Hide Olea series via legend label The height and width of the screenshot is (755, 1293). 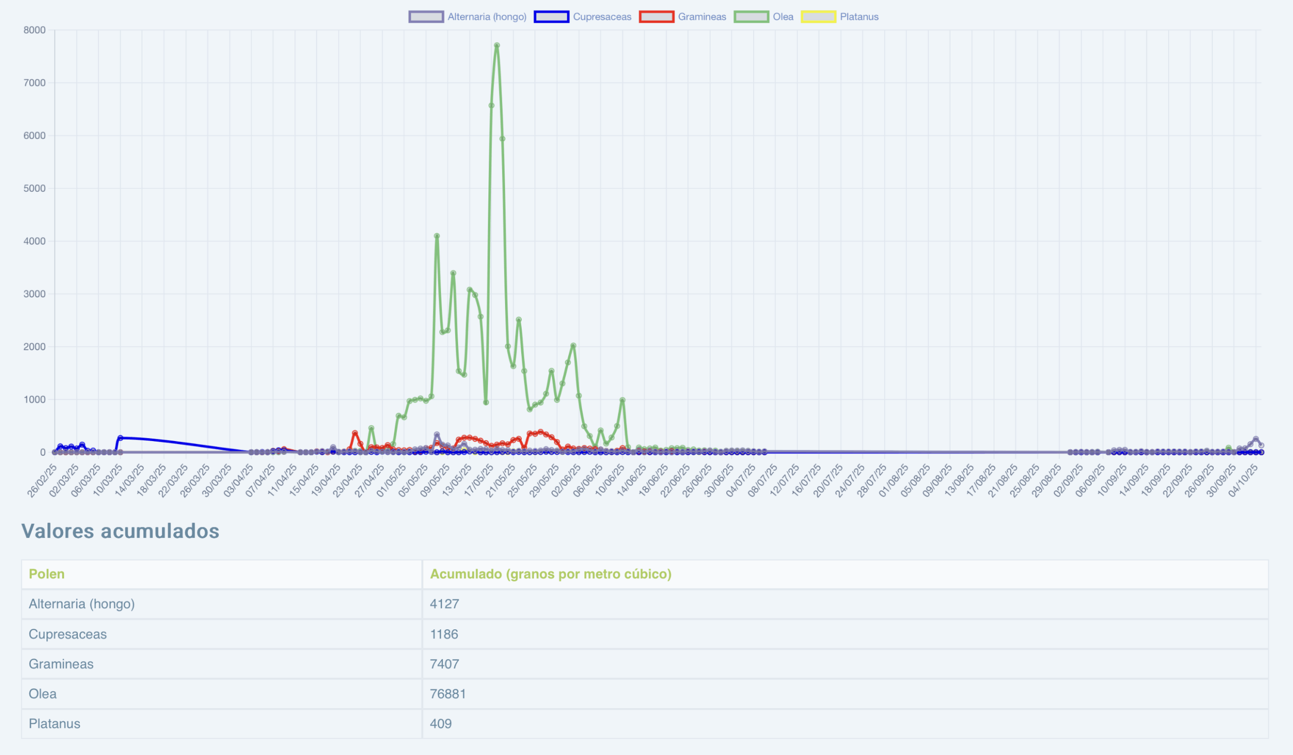click(783, 17)
